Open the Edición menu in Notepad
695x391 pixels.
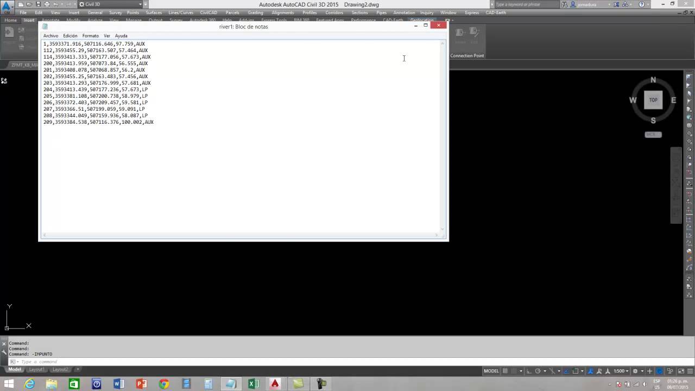pyautogui.click(x=70, y=36)
